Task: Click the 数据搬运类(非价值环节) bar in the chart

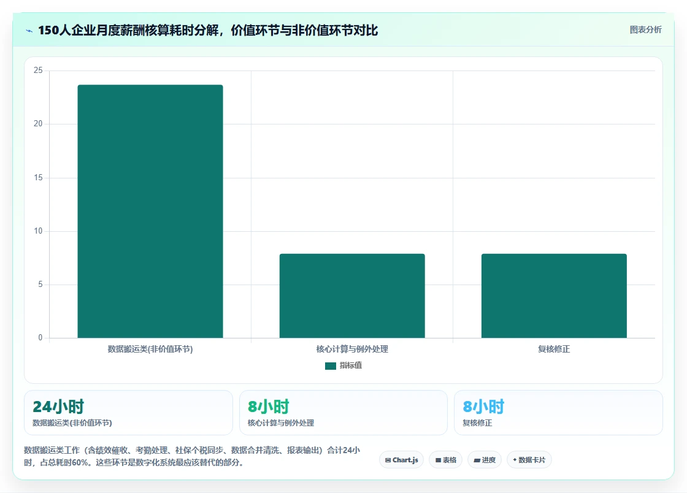Action: 150,212
